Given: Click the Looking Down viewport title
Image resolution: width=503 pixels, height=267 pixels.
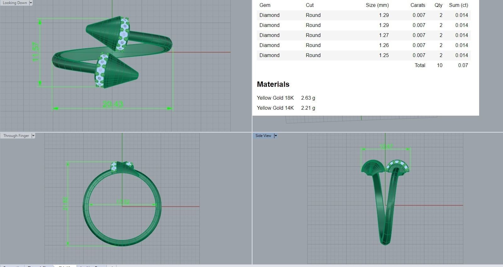Looking at the screenshot, I should click(15, 3).
